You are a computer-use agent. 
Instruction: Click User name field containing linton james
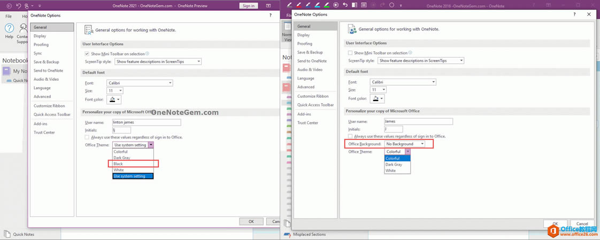click(147, 122)
